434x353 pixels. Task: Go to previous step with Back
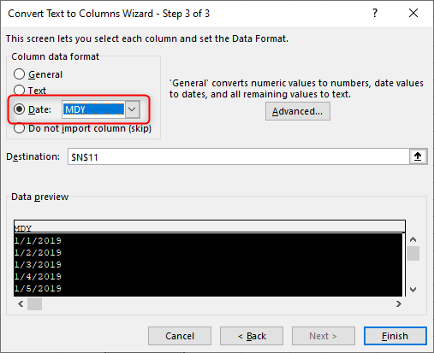tap(252, 336)
